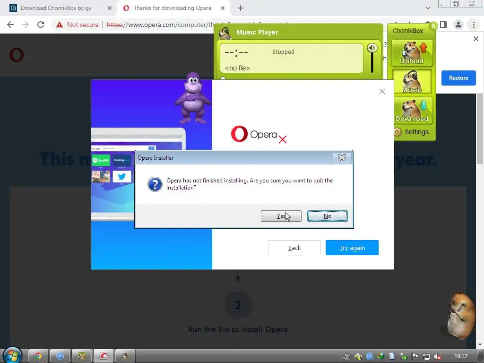Open ChomikBox Settings gear
The image size is (484, 363).
pos(412,132)
